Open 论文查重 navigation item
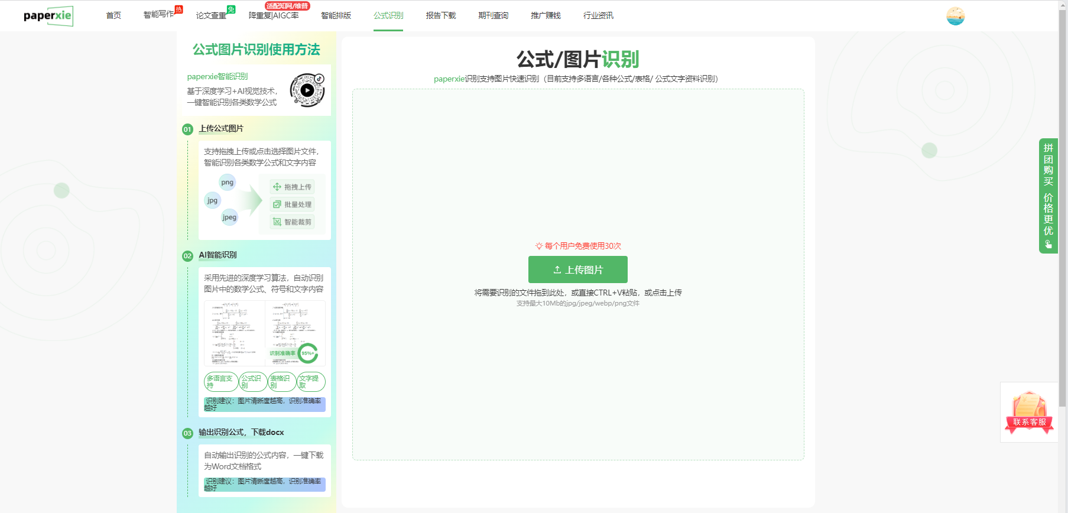Image resolution: width=1068 pixels, height=513 pixels. click(211, 15)
